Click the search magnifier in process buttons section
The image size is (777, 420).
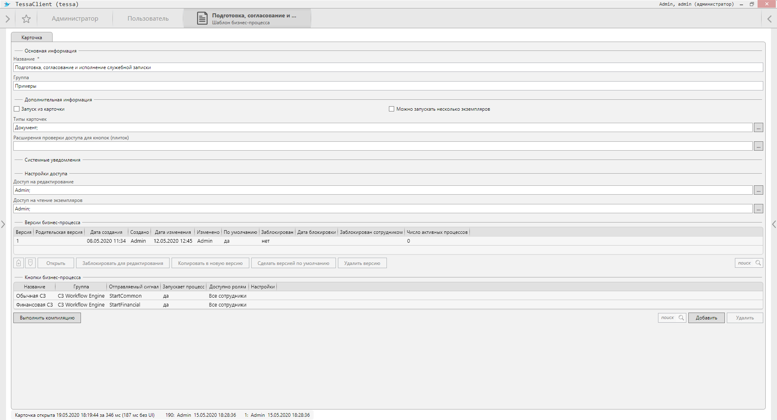tap(681, 318)
